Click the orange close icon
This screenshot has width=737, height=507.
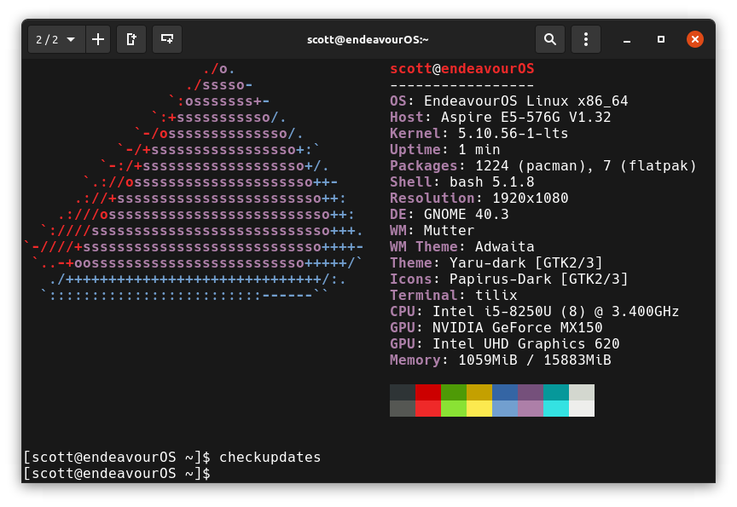[x=695, y=39]
